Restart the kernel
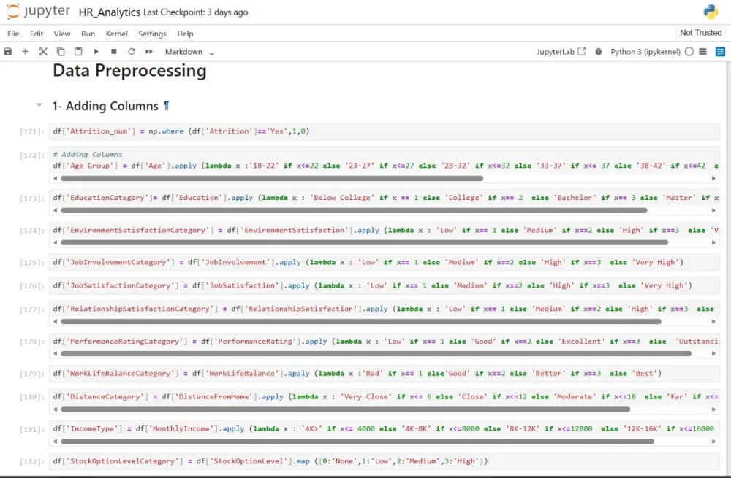This screenshot has width=731, height=478. coord(131,51)
